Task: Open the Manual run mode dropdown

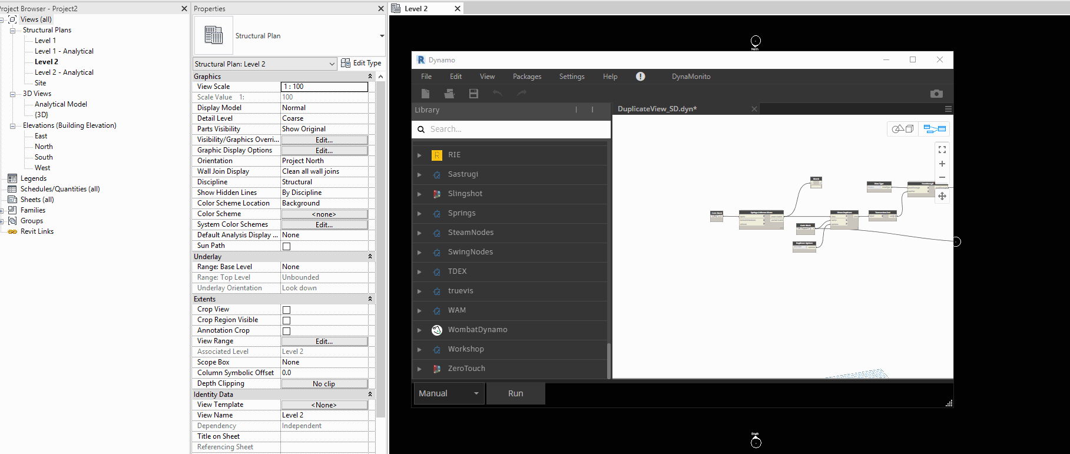Action: (x=449, y=393)
